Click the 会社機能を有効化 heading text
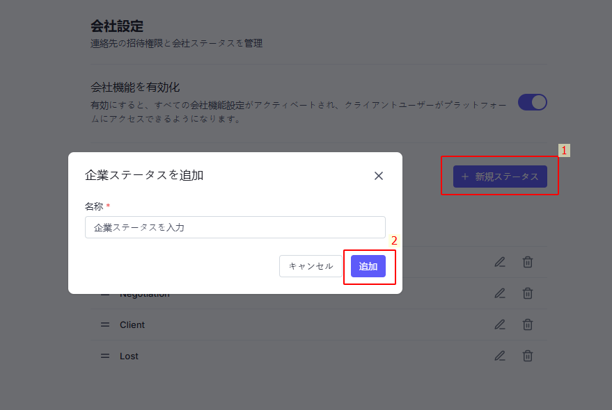 pos(135,87)
